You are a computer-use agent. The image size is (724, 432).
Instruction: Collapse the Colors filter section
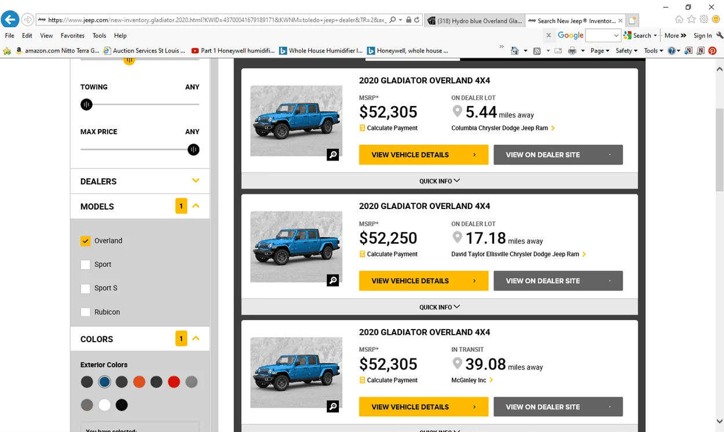point(196,339)
